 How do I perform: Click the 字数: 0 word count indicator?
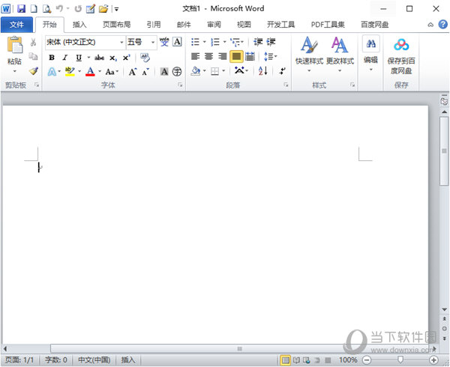(55, 360)
